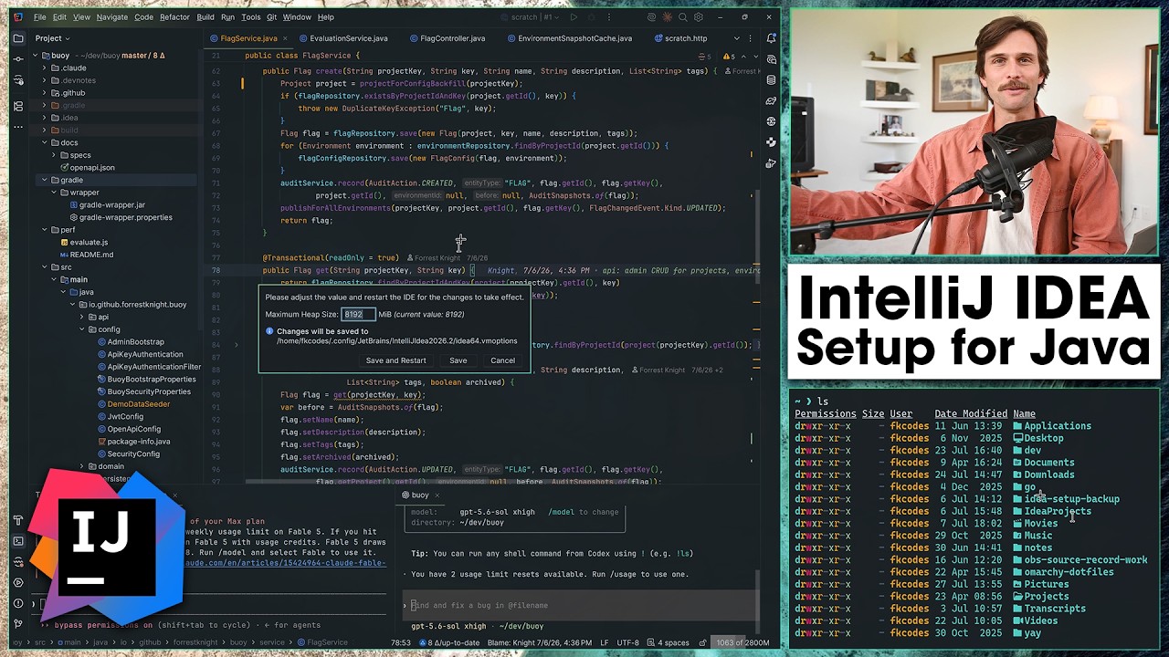Click Save and Restart button

[x=395, y=360]
